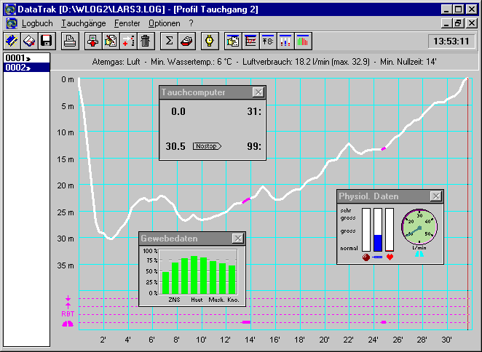Click the yellow dive watch icon
This screenshot has width=482, height=352.
(x=209, y=41)
